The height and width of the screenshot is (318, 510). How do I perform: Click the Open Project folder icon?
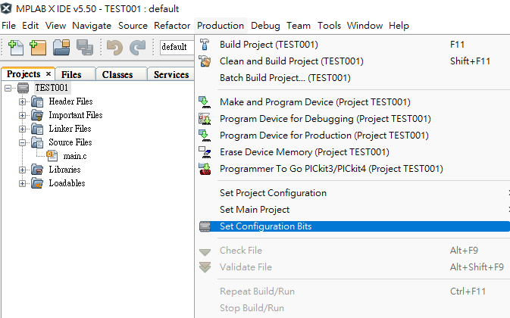[x=61, y=48]
